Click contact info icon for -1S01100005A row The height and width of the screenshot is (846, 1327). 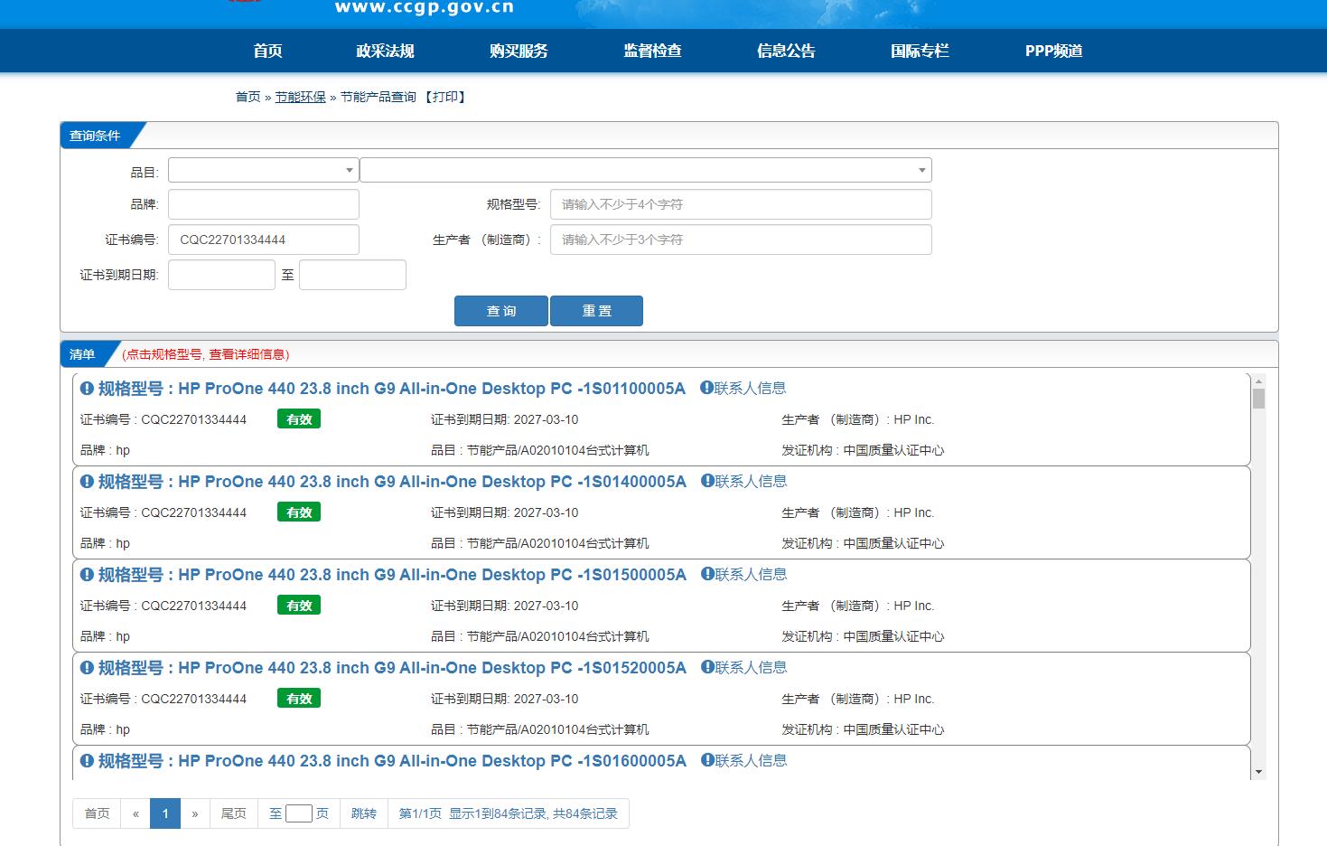coord(707,389)
